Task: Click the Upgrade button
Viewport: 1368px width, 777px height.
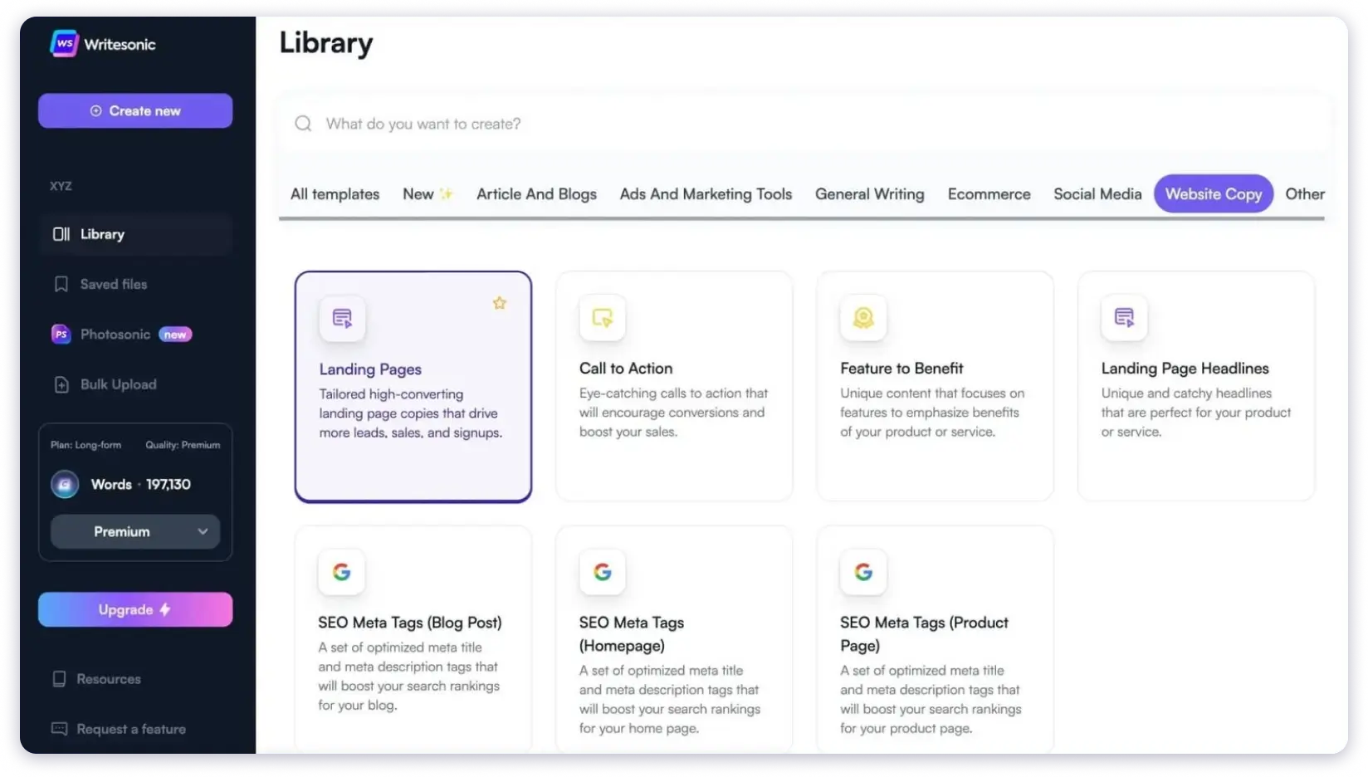Action: tap(134, 608)
